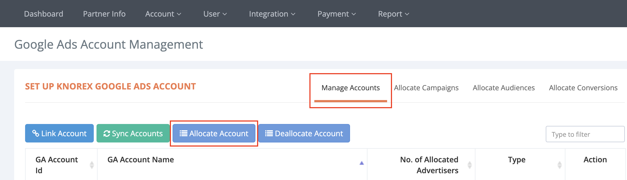Click the Link Account button
The width and height of the screenshot is (627, 180).
point(59,133)
